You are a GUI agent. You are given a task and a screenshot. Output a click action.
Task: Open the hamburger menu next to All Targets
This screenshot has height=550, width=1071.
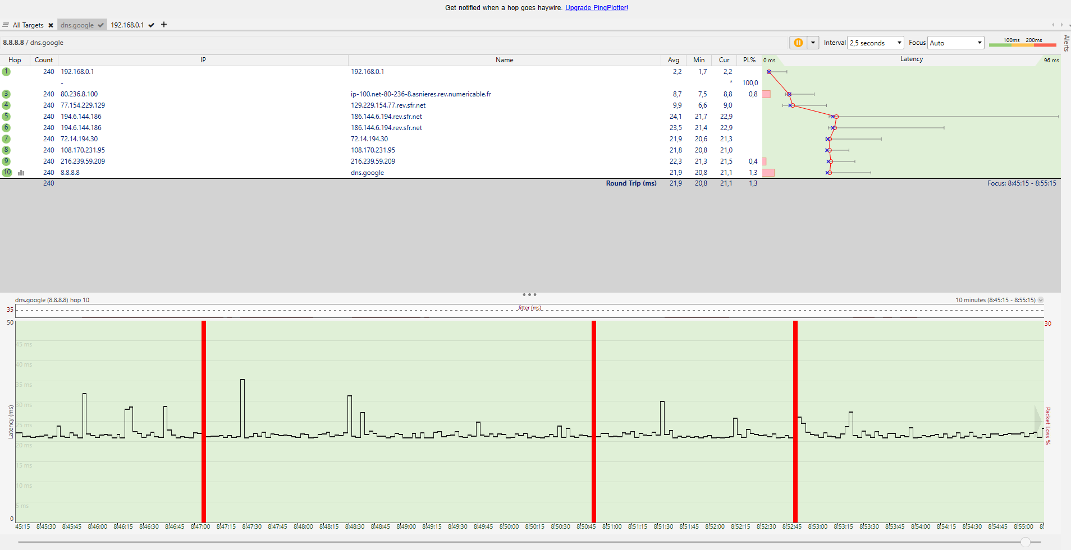(x=6, y=25)
